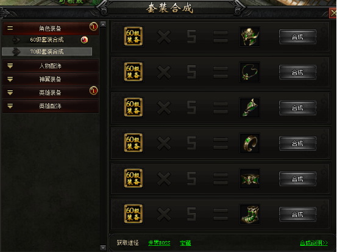
Task: Select the green necklace result icon
Action: pos(249,73)
